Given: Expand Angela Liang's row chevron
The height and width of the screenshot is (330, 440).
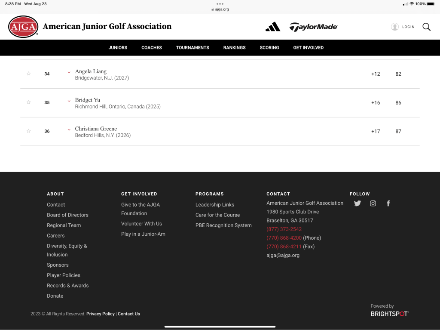Looking at the screenshot, I should pyautogui.click(x=69, y=72).
